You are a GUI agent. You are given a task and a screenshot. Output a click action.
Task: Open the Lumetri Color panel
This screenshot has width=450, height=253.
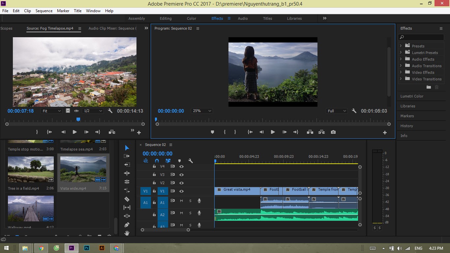click(x=412, y=96)
